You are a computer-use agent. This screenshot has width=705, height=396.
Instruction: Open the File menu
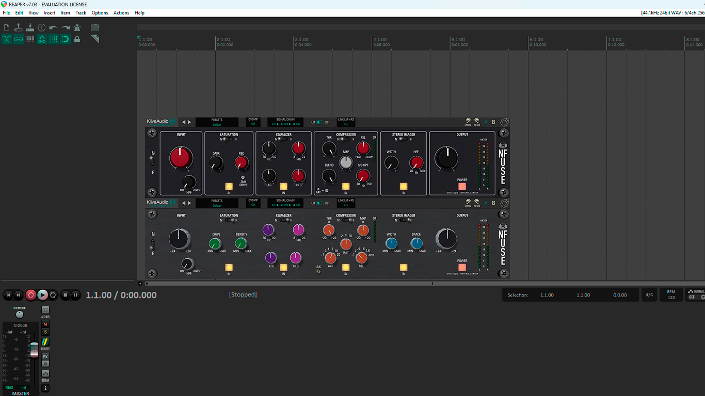click(x=6, y=13)
